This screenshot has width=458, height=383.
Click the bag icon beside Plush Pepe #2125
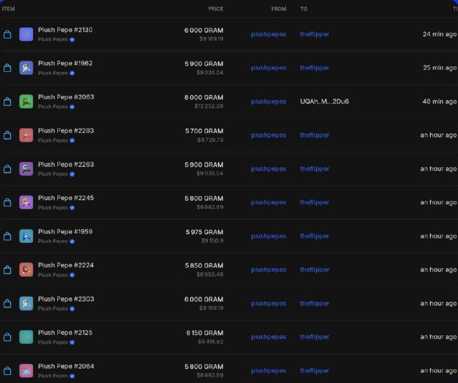point(7,337)
